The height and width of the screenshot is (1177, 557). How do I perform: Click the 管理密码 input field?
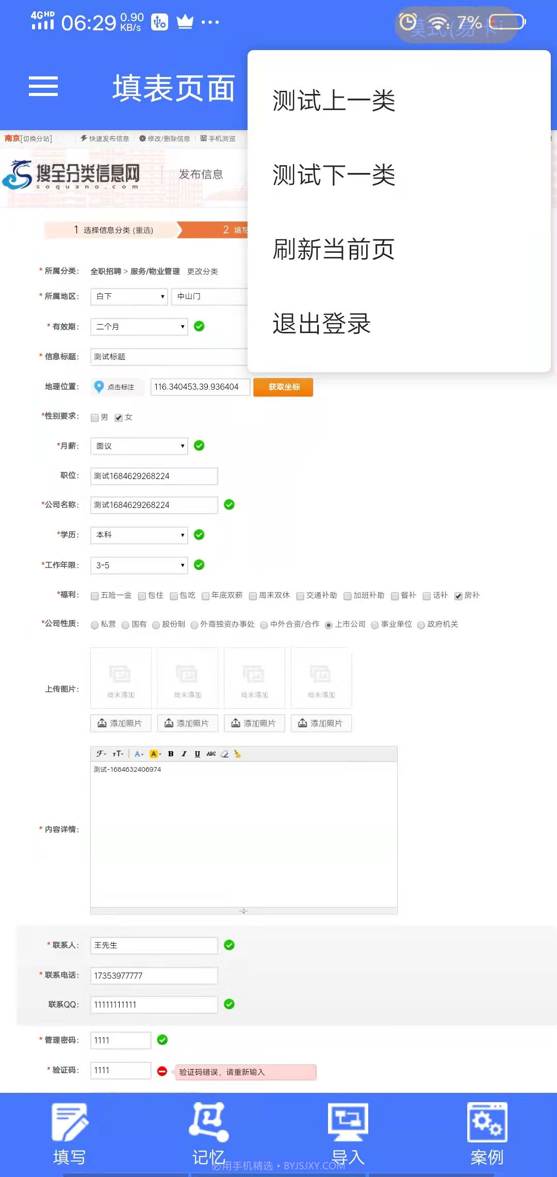tap(121, 1040)
